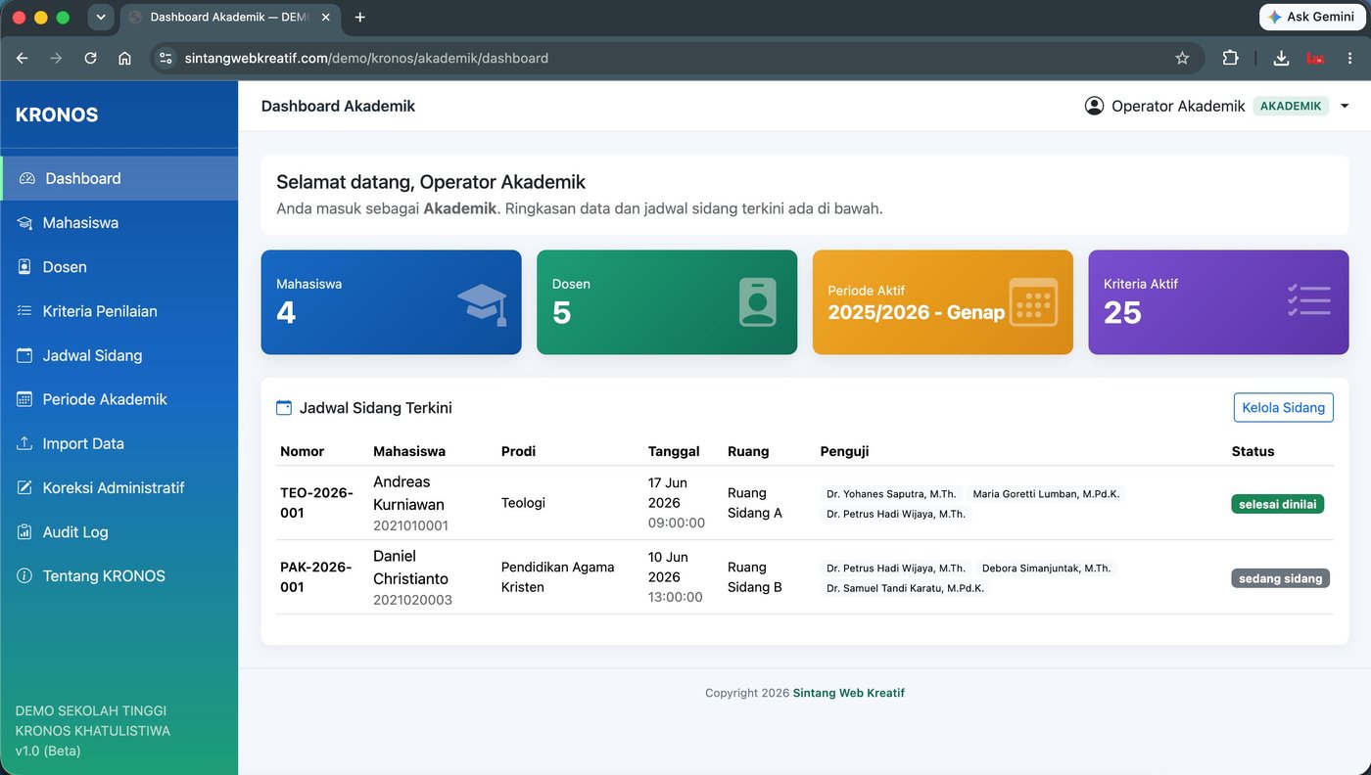Click the checklist icon on Kriteria Aktif card

tap(1309, 301)
